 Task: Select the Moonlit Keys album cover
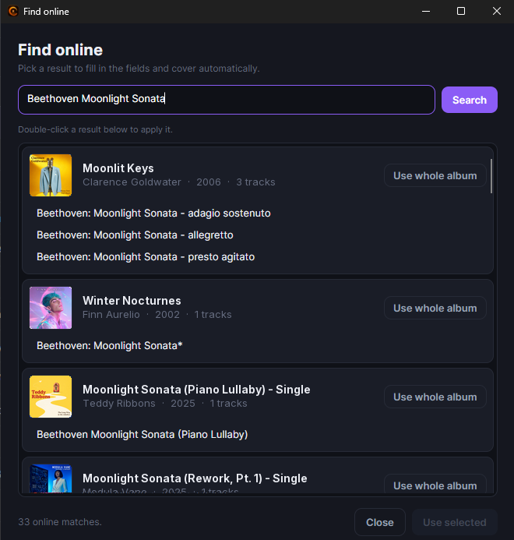pyautogui.click(x=51, y=175)
